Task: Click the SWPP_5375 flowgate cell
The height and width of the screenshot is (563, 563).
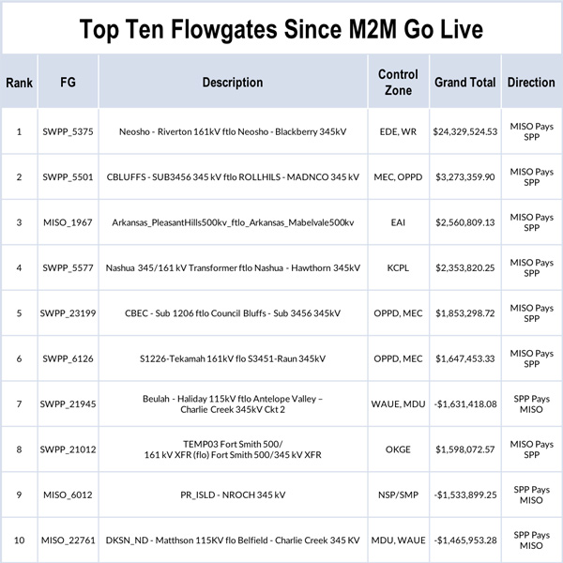Action: pyautogui.click(x=65, y=132)
